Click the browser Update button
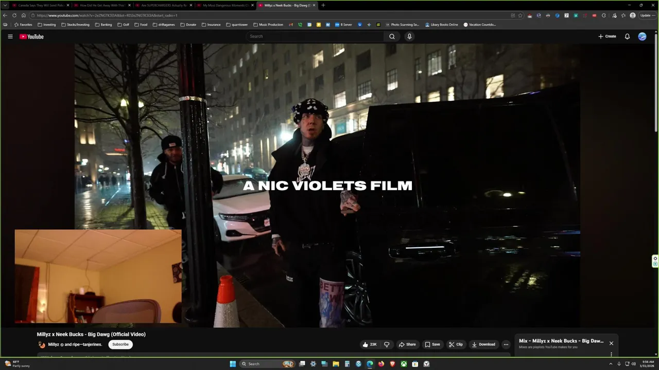Viewport: 659px width, 370px height. point(647,15)
